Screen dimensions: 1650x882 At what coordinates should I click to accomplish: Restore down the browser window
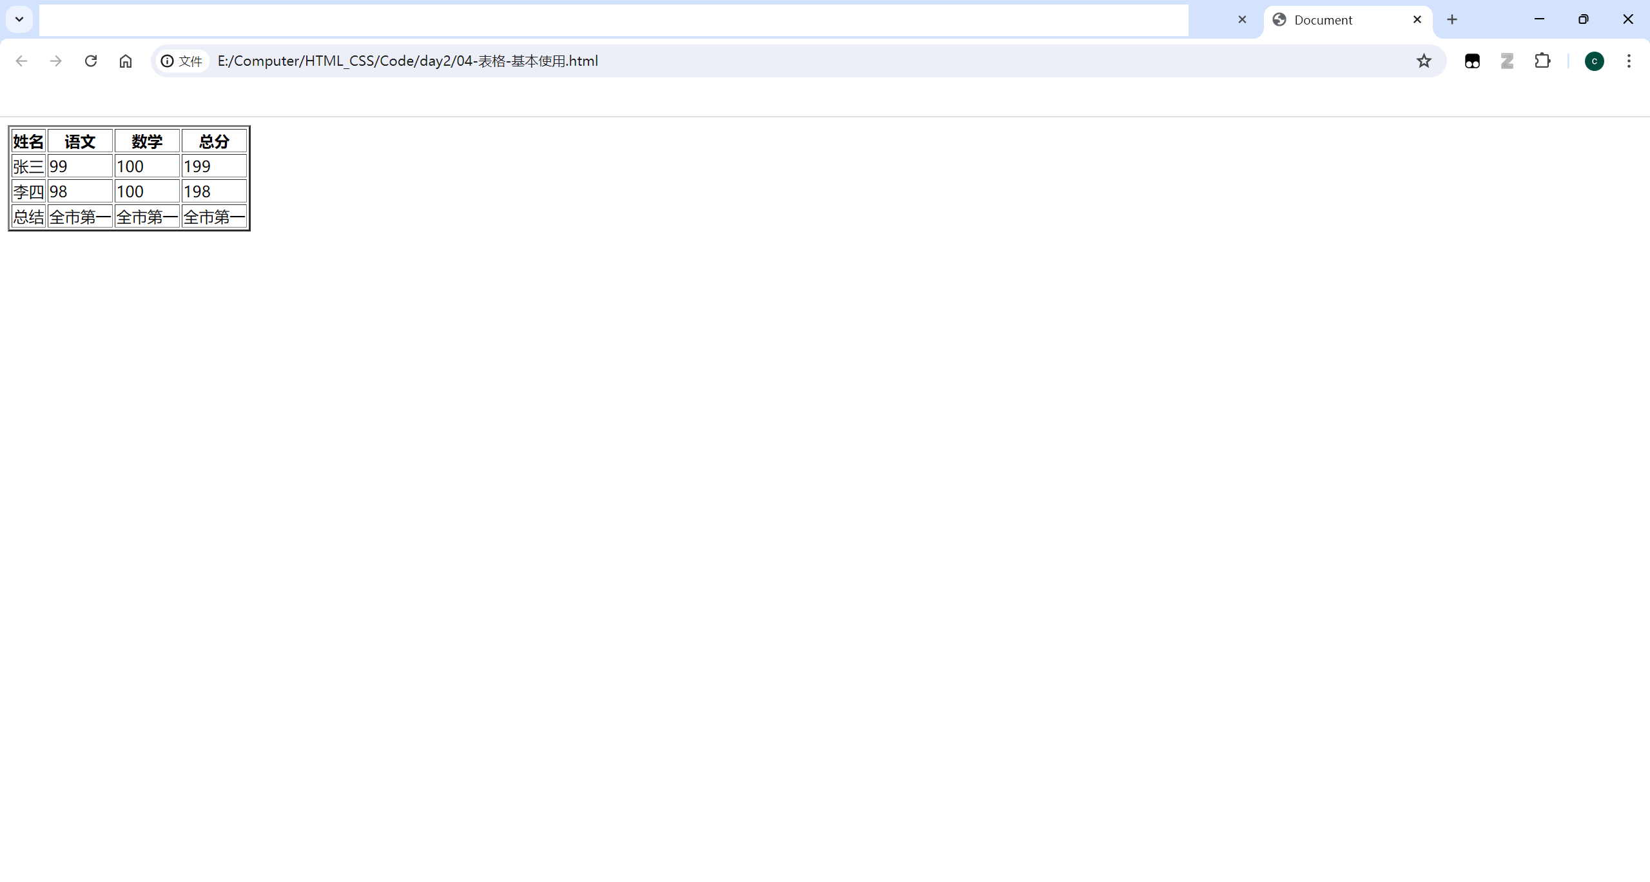click(1584, 19)
